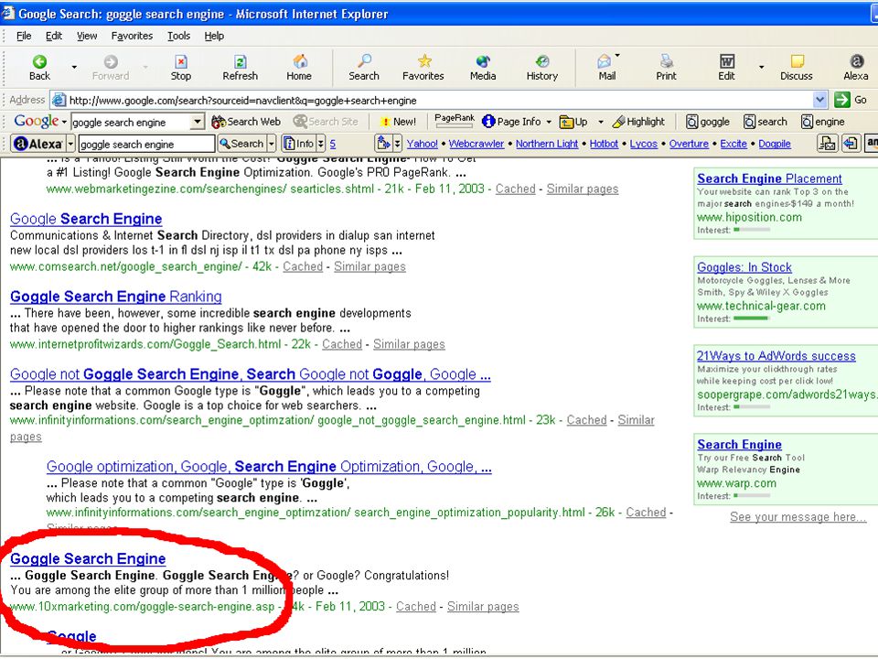Find the word 'search' via toolbar button
The image size is (878, 659).
(766, 122)
